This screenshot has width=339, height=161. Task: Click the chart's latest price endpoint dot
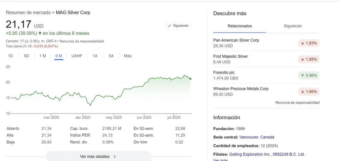[190, 79]
